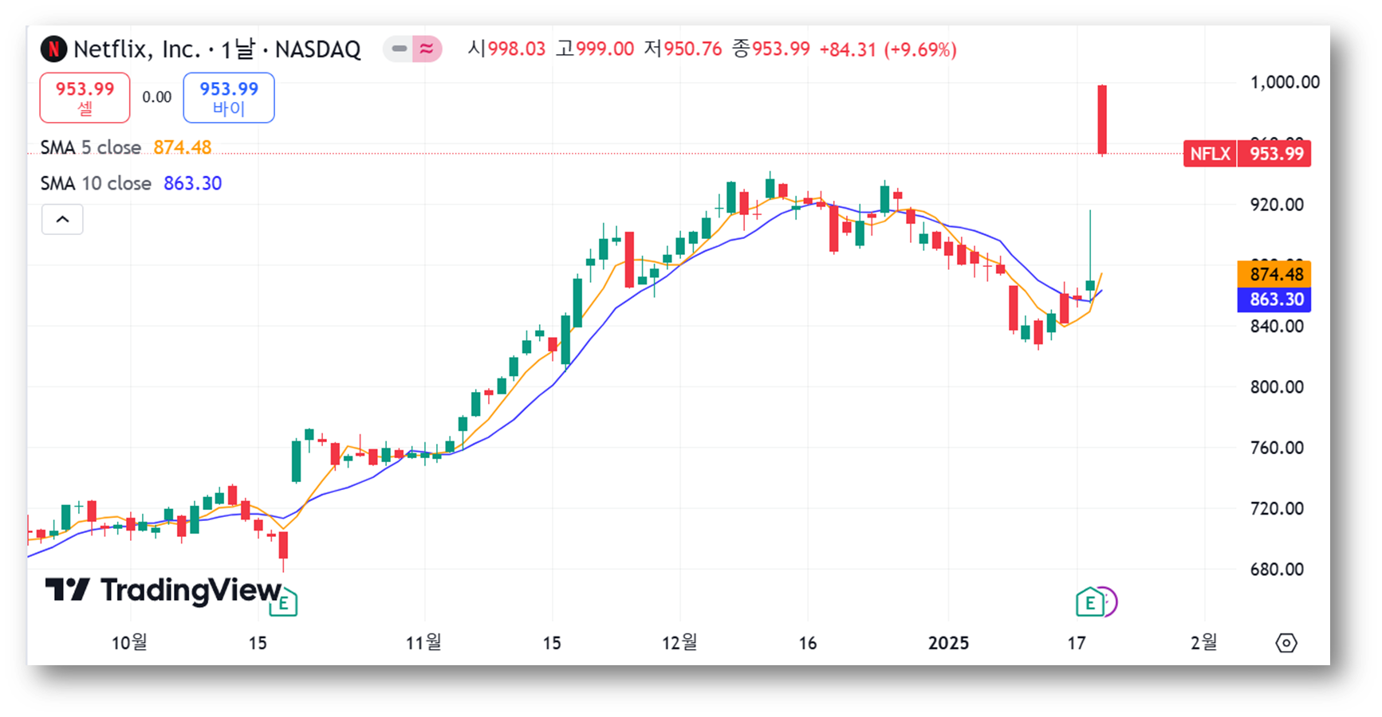Click the 760.00 price axis label
Screen dimensions: 1382x717
click(x=1277, y=448)
